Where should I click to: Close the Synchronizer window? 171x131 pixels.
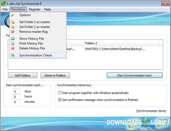[165, 3]
